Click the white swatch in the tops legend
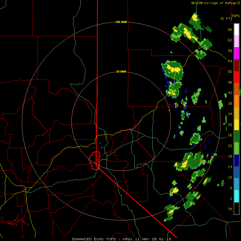Viewport: 241px width, 241px height. pos(236,29)
